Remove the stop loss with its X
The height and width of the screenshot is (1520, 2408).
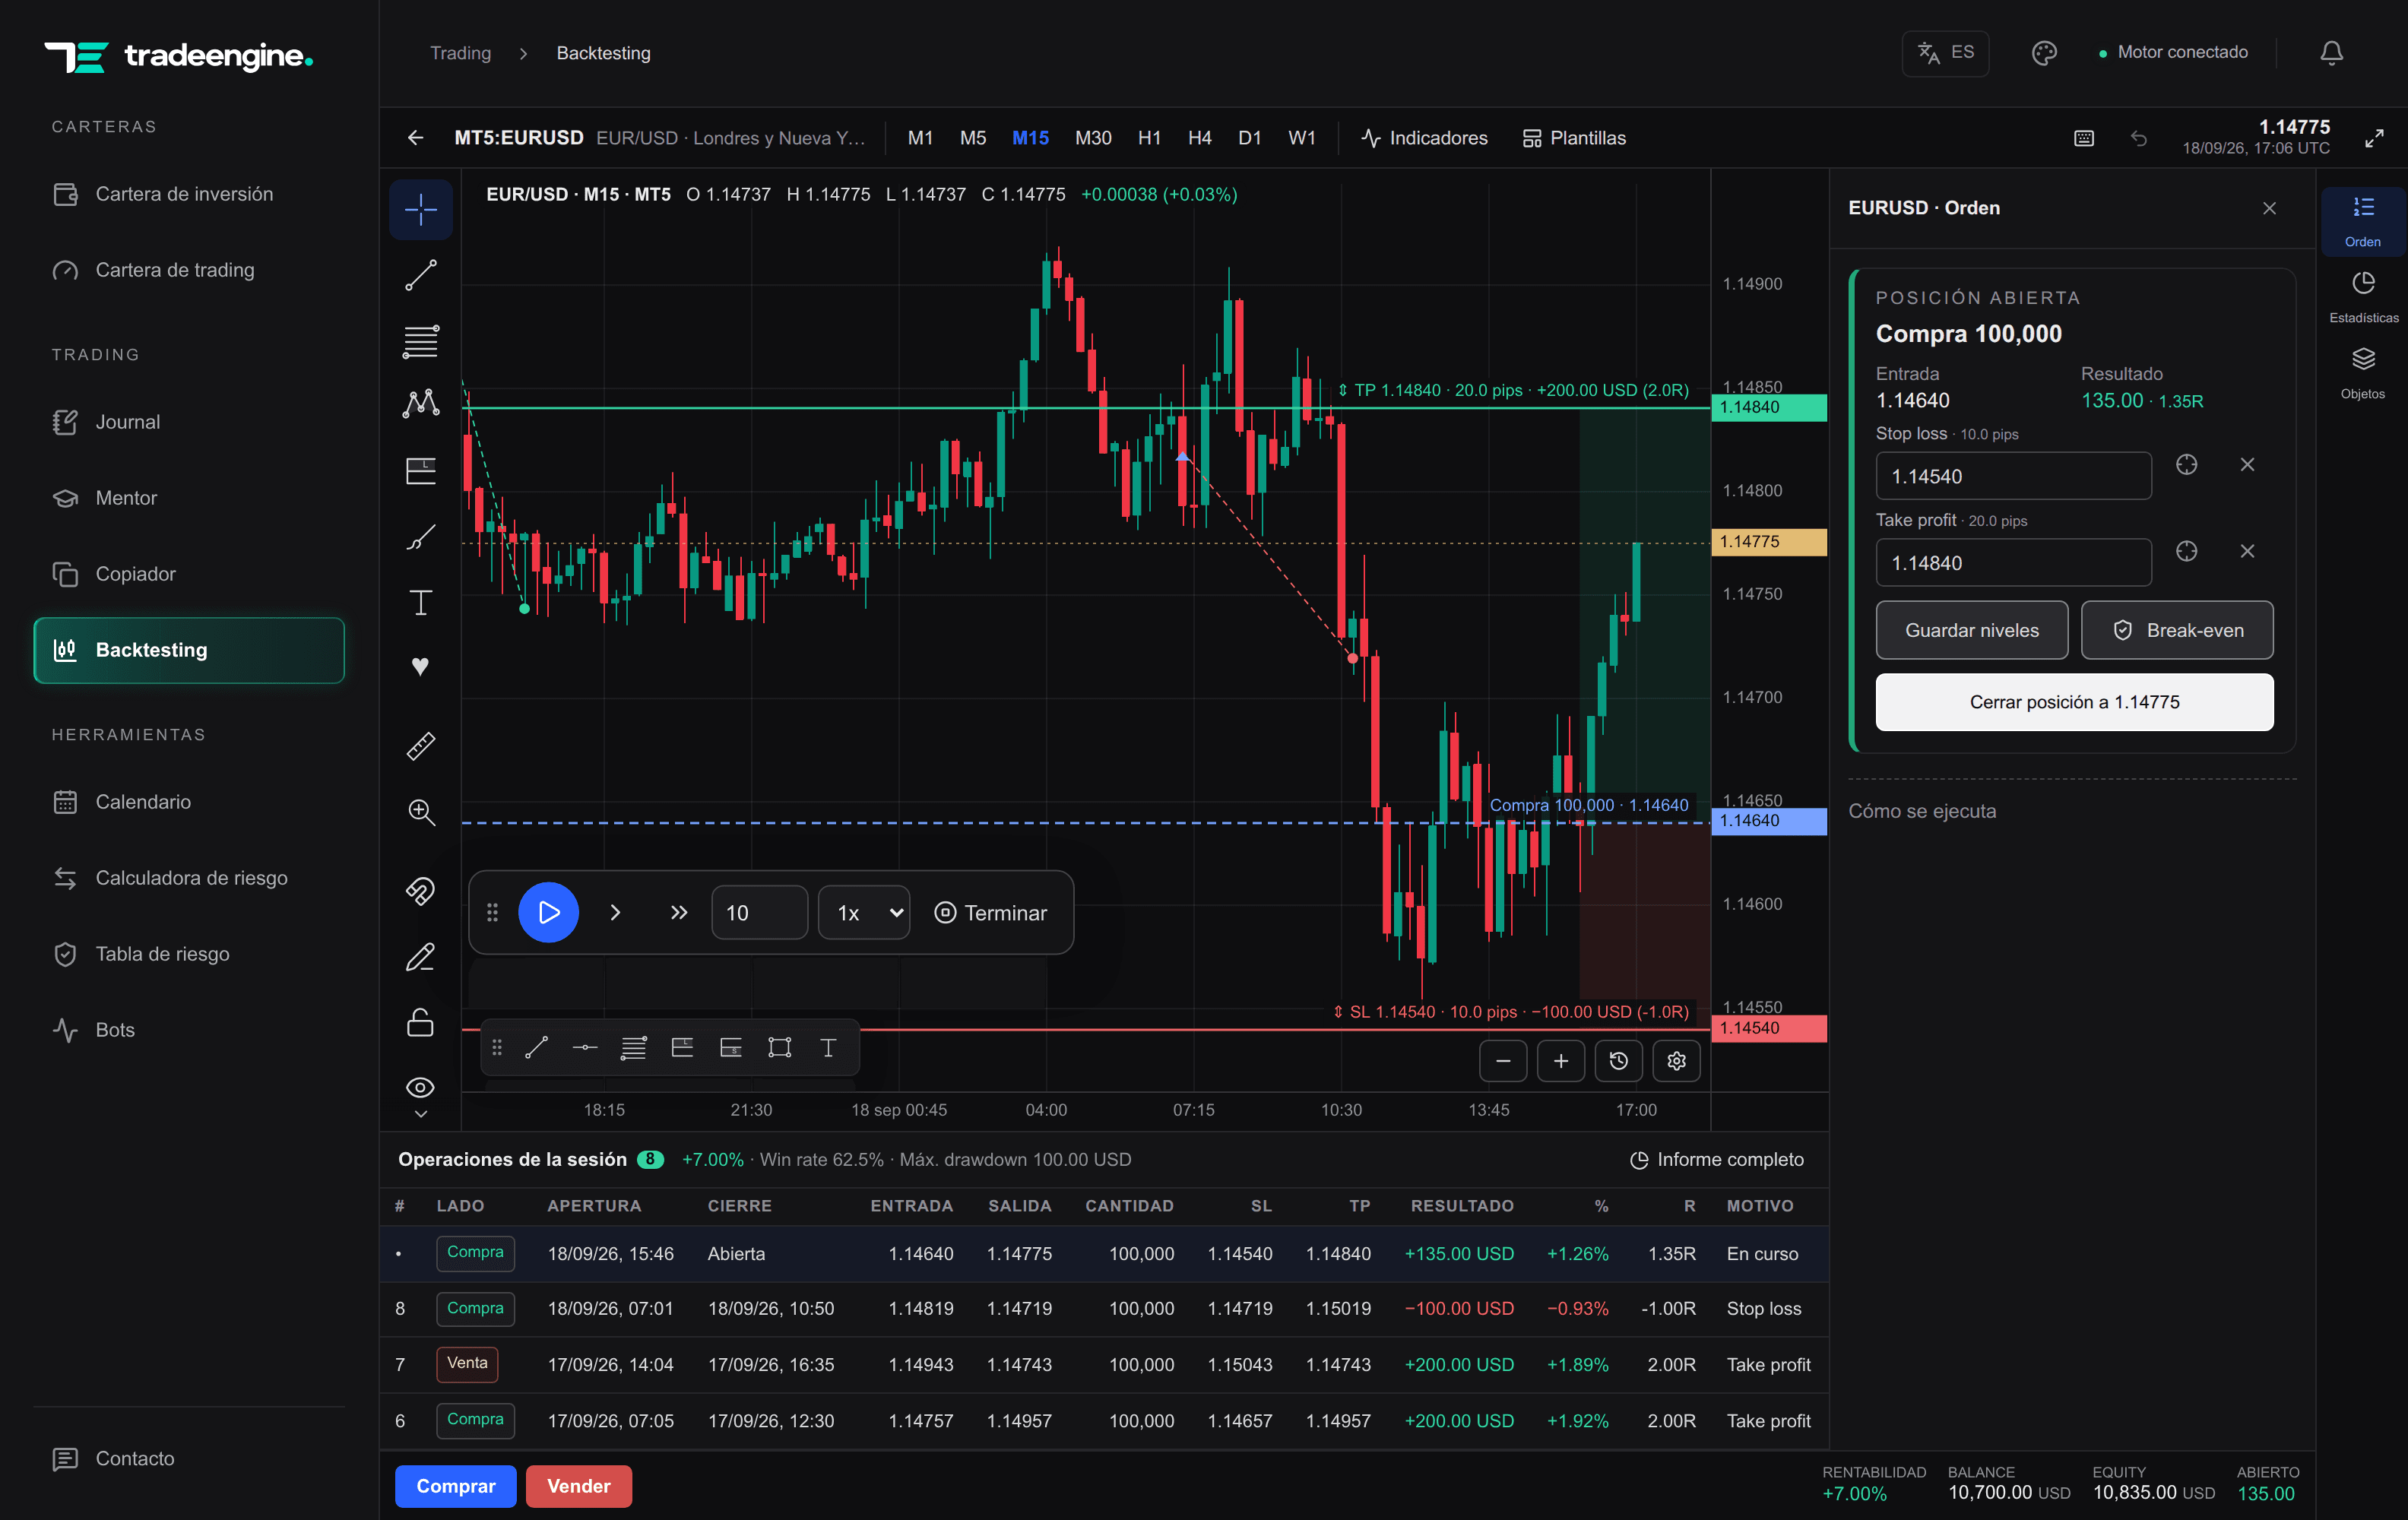(2247, 464)
